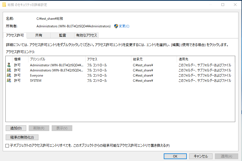
Task: Click the 適用先 column header
Action: click(x=206, y=59)
